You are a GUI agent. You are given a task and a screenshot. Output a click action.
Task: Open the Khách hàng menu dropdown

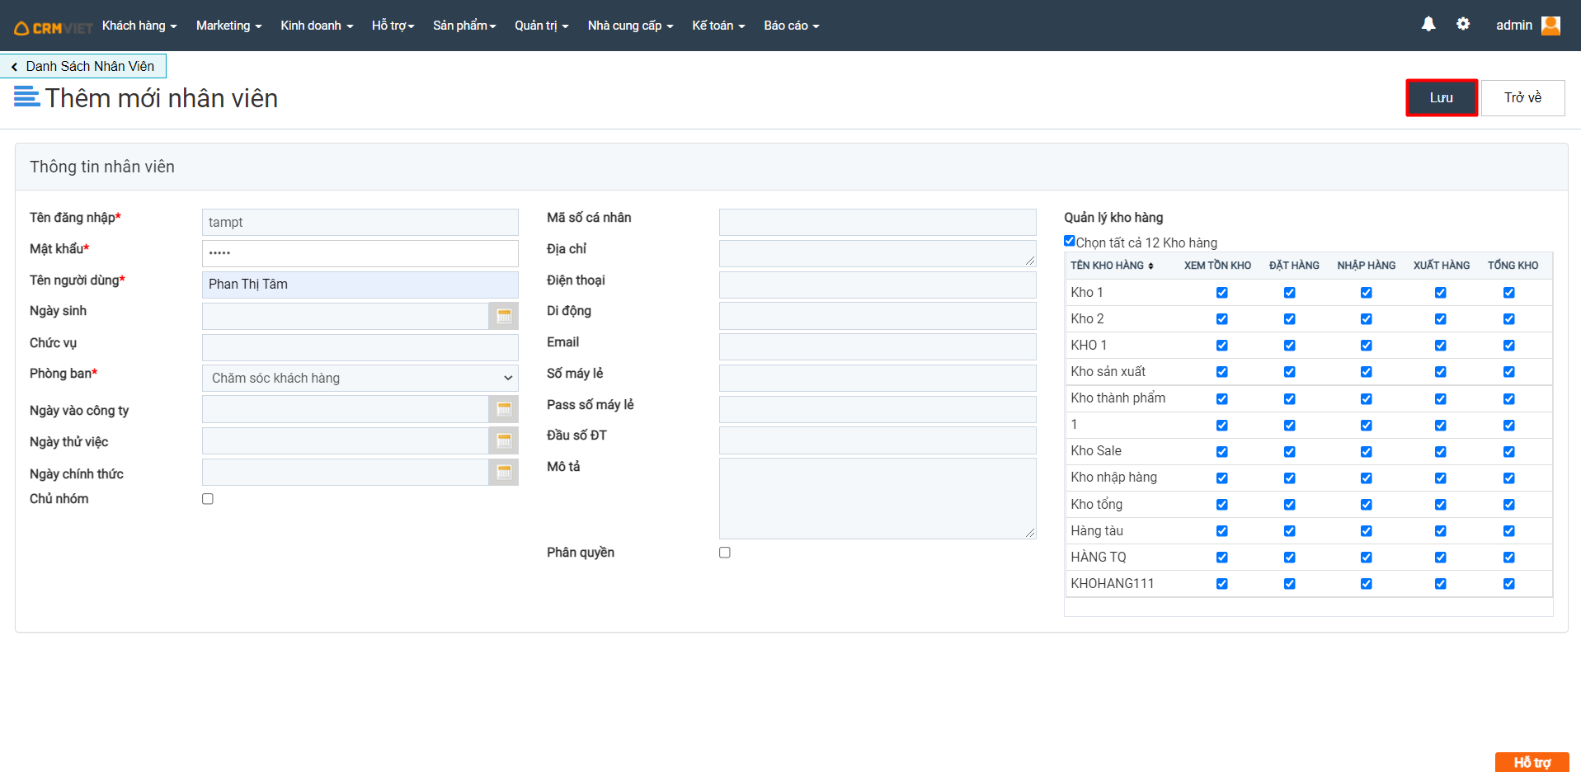tap(139, 26)
